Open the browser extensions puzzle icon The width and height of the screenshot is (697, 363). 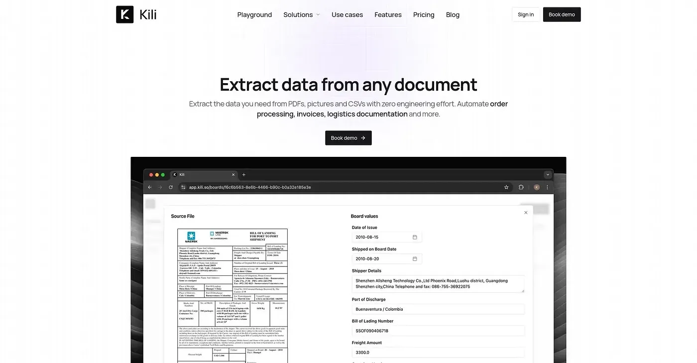coord(521,187)
